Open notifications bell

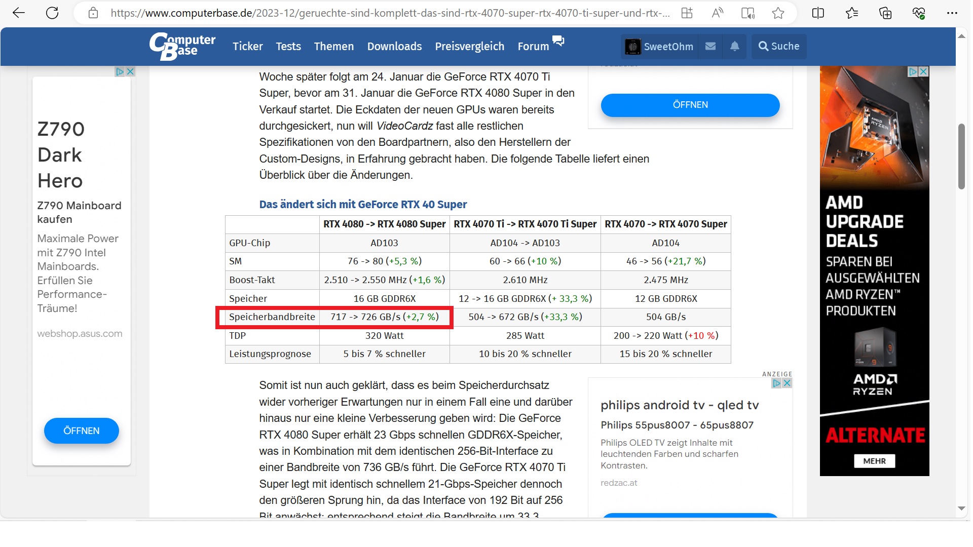click(x=735, y=47)
